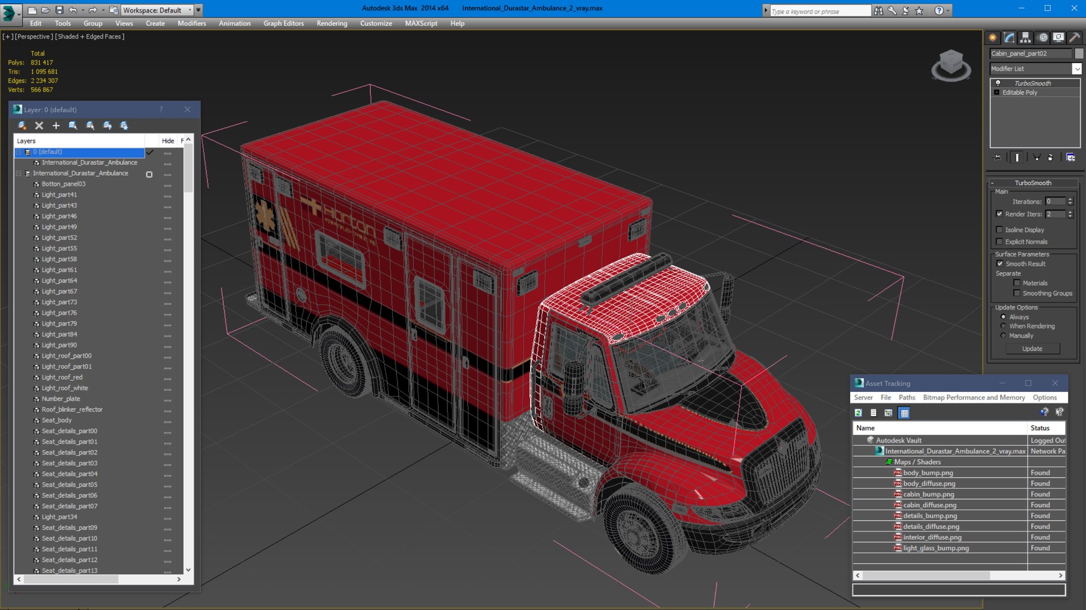Switch to the Hierarchy panel icon
1086x610 pixels.
coord(1025,37)
